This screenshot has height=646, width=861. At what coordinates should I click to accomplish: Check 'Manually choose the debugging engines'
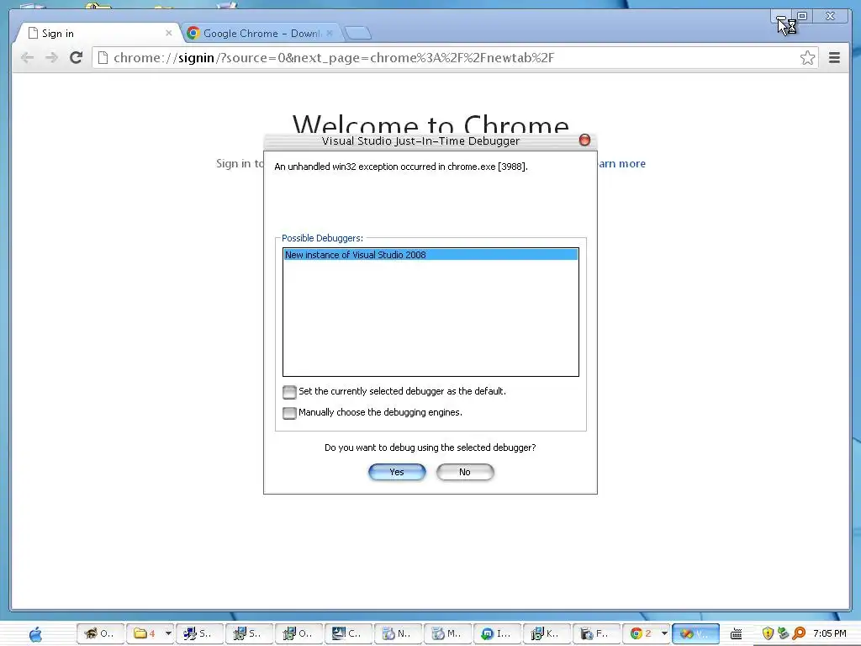click(x=289, y=412)
